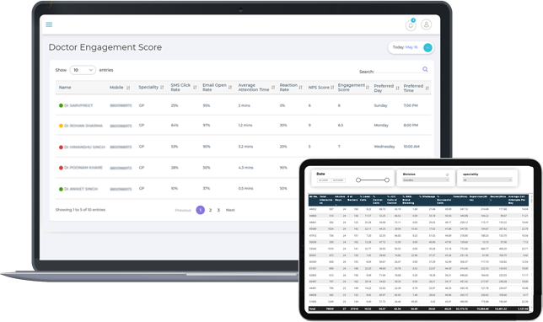Sort by SMS Click Rate icon

coord(195,88)
